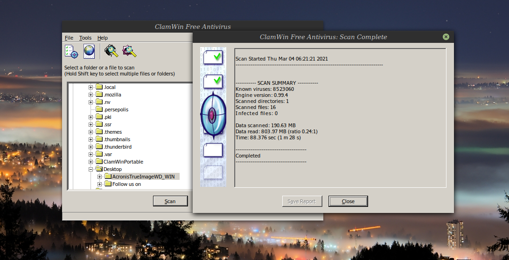This screenshot has height=260, width=509.
Task: Click the .pki folder icon
Action: coord(99,116)
